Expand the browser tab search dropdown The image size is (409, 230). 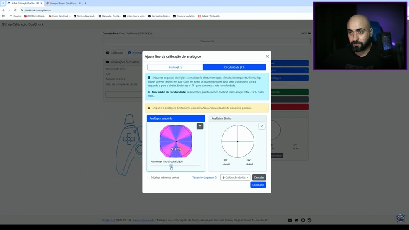(3, 3)
